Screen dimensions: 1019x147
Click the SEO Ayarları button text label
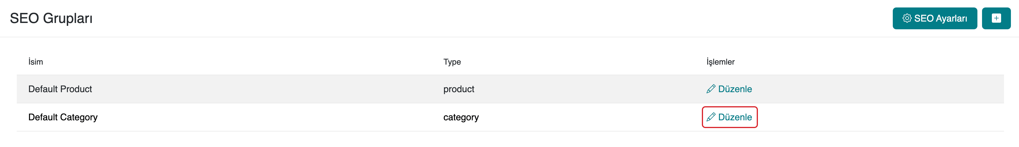click(x=940, y=18)
